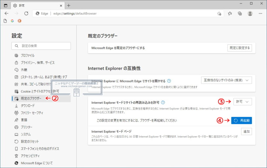Add this page to favorites star icon
This screenshot has width=267, height=168.
point(219,13)
